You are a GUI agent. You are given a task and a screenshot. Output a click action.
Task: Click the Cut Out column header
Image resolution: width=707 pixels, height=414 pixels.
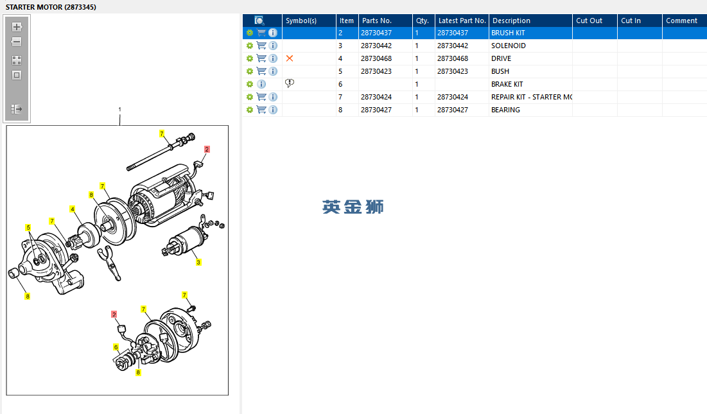coord(595,21)
